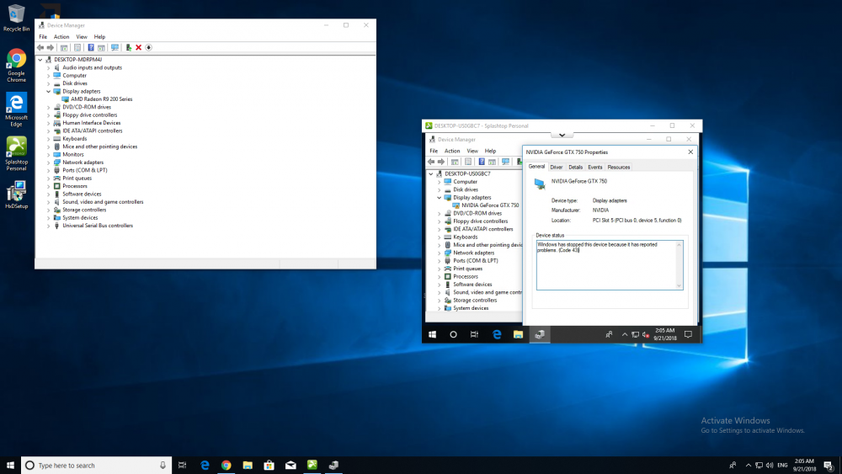Click the Scan for hardware changes toolbar icon
Screen dimensions: 842x474
(x=115, y=48)
